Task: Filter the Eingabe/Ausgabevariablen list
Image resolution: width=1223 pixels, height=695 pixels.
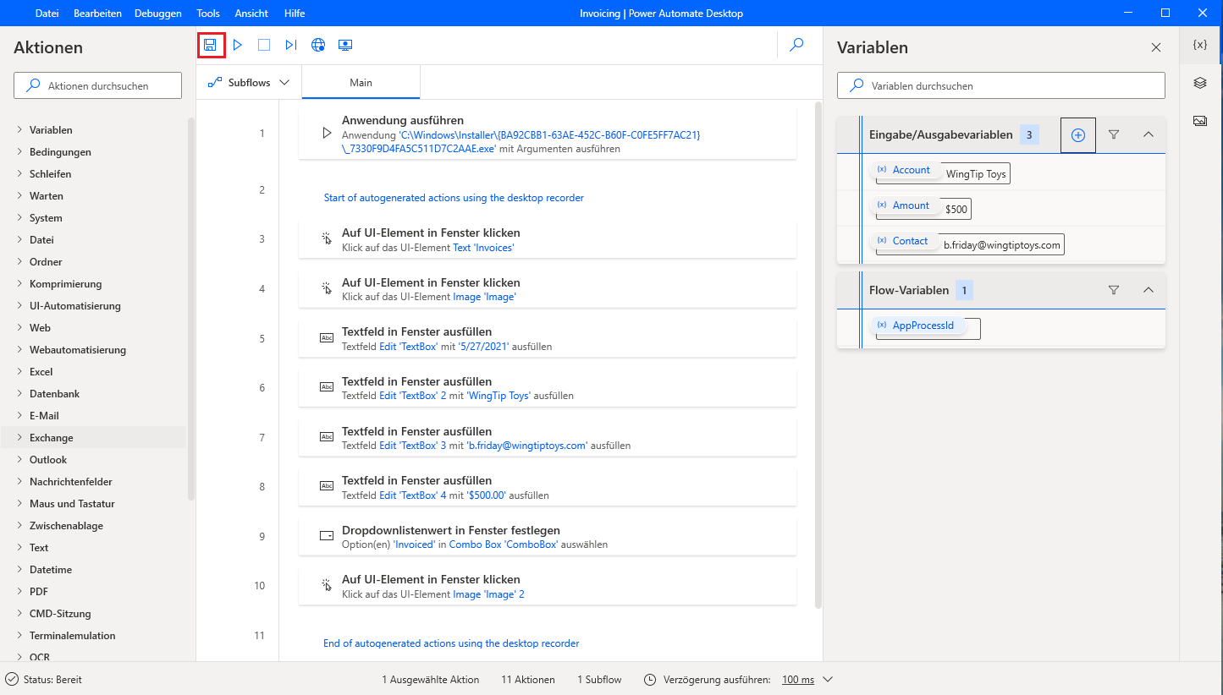Action: pyautogui.click(x=1114, y=134)
